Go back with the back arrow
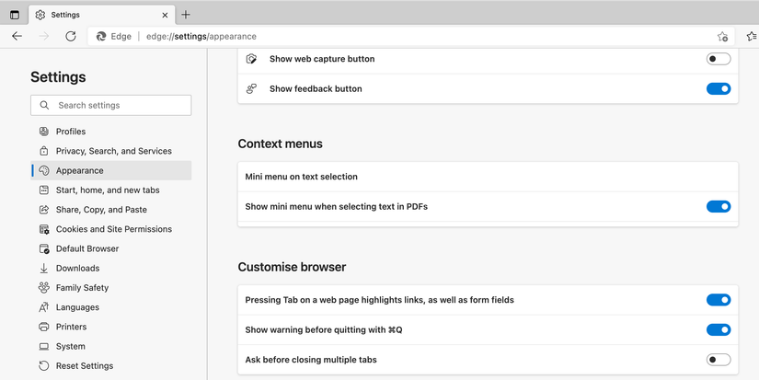759x380 pixels. (x=17, y=36)
